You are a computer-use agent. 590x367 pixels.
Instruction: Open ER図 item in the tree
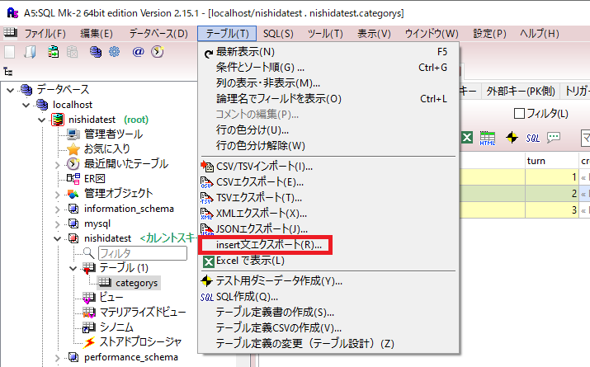94,179
